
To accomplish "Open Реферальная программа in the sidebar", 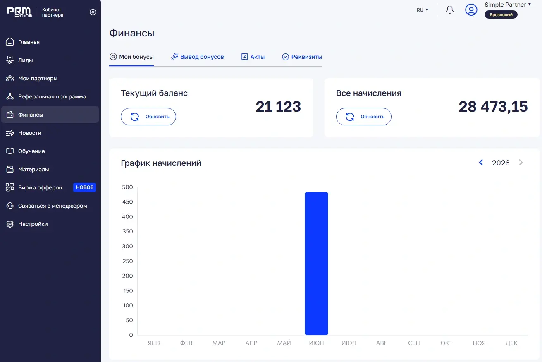I will click(50, 96).
